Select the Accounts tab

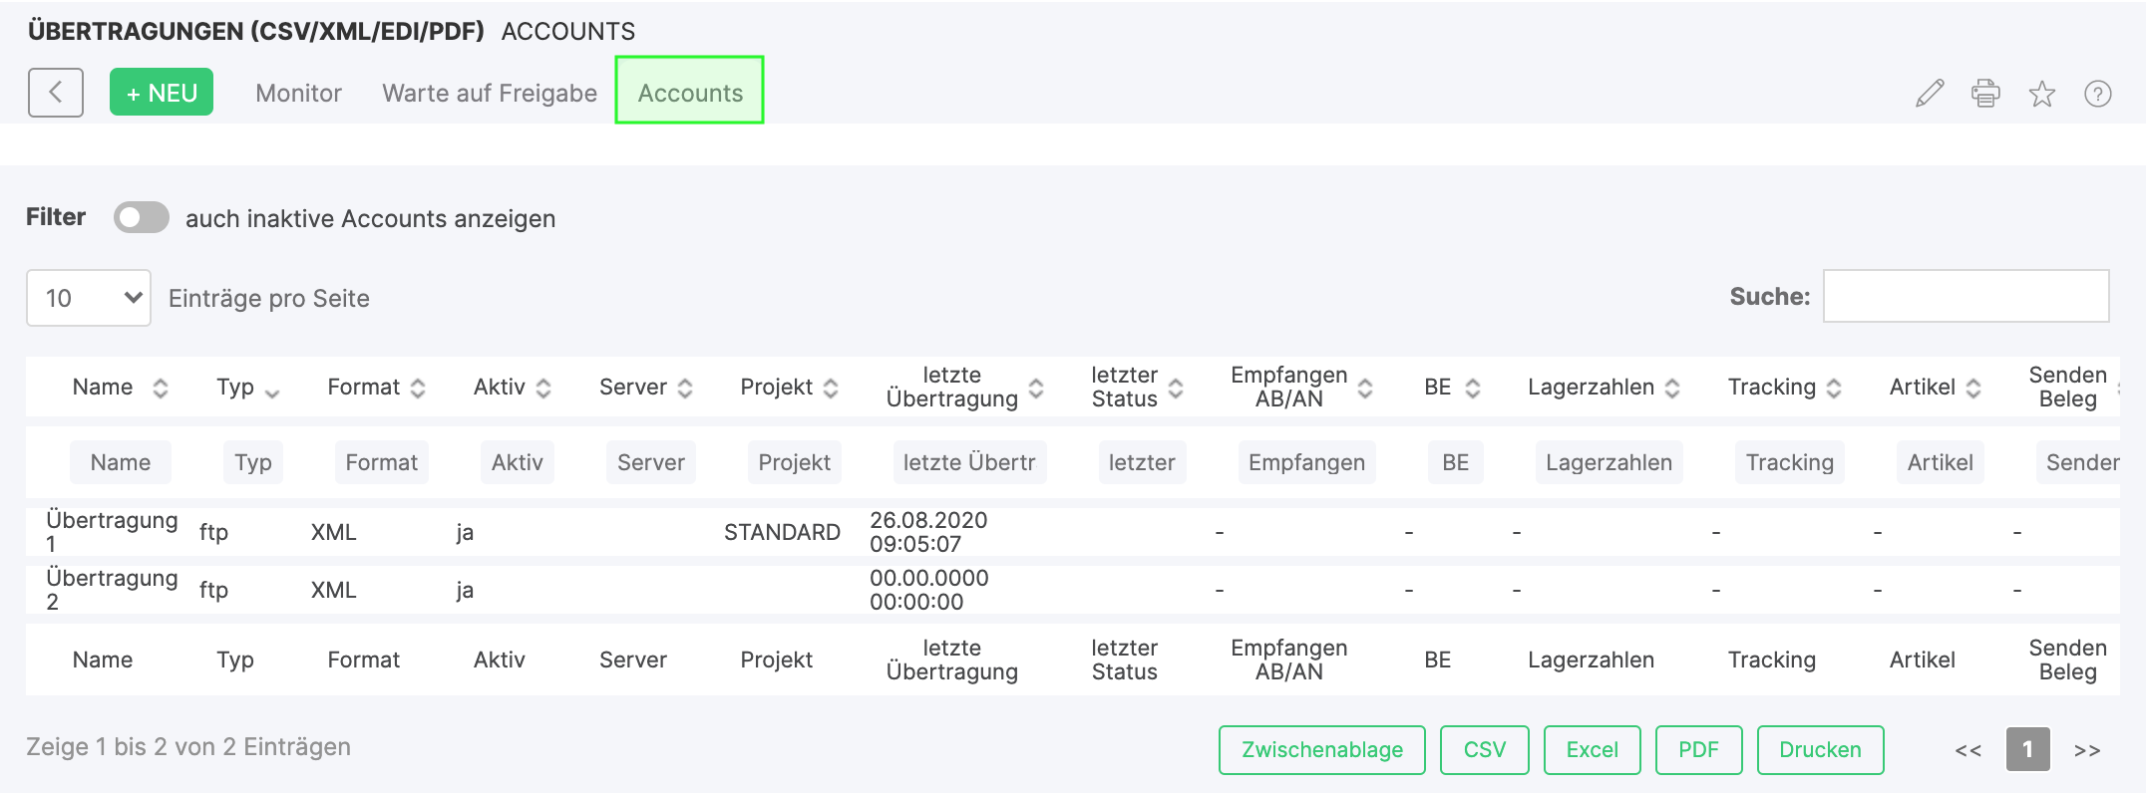pos(690,93)
